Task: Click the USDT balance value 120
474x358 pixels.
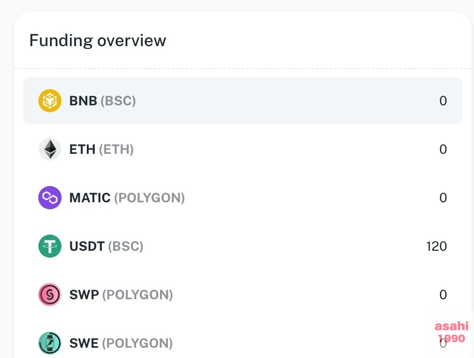Action: pyautogui.click(x=437, y=246)
